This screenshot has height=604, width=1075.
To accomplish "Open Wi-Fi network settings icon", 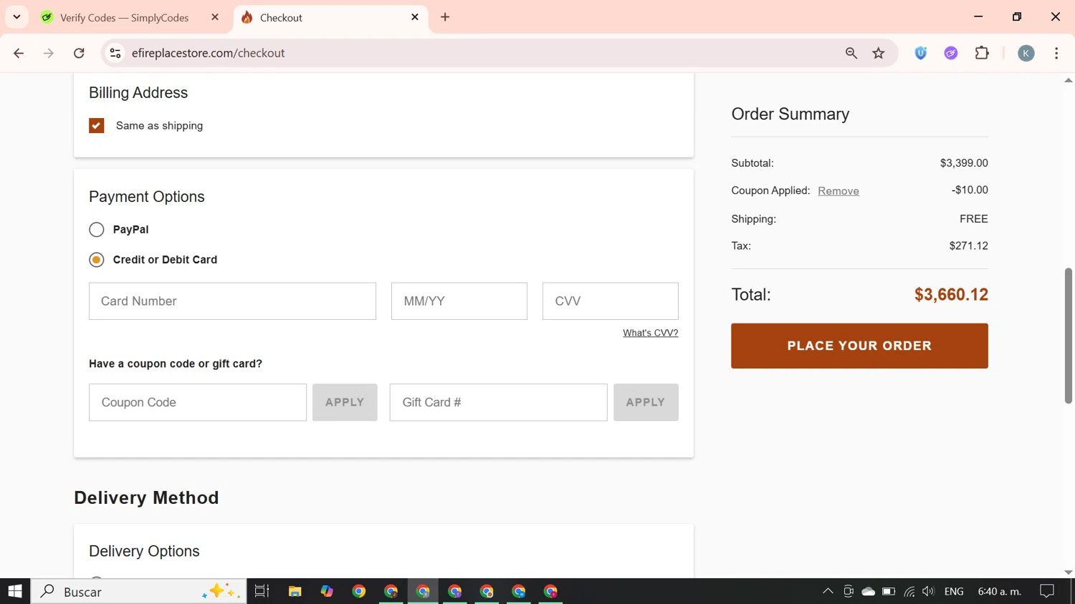I will point(909,591).
